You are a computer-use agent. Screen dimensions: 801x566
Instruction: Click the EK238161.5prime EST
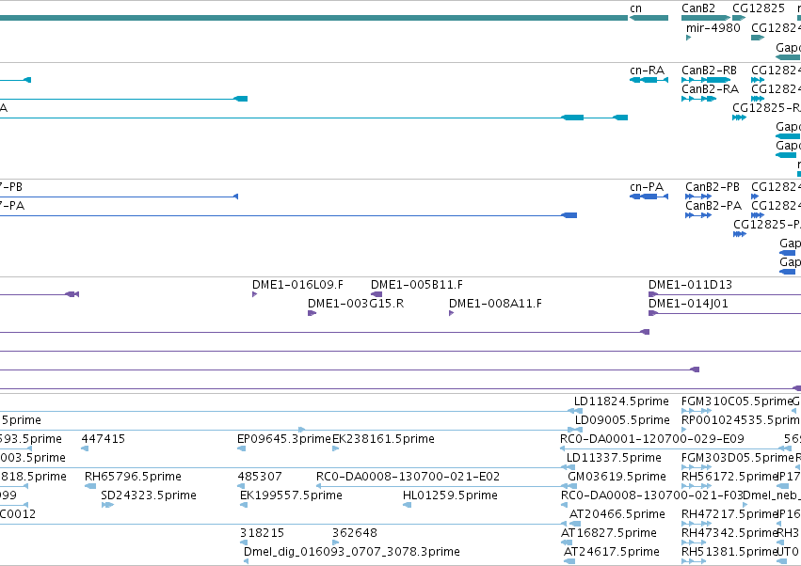tap(336, 449)
